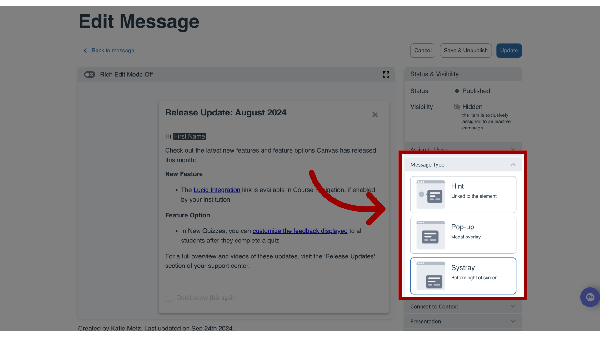Click the fullscreen expand icon

pos(386,74)
